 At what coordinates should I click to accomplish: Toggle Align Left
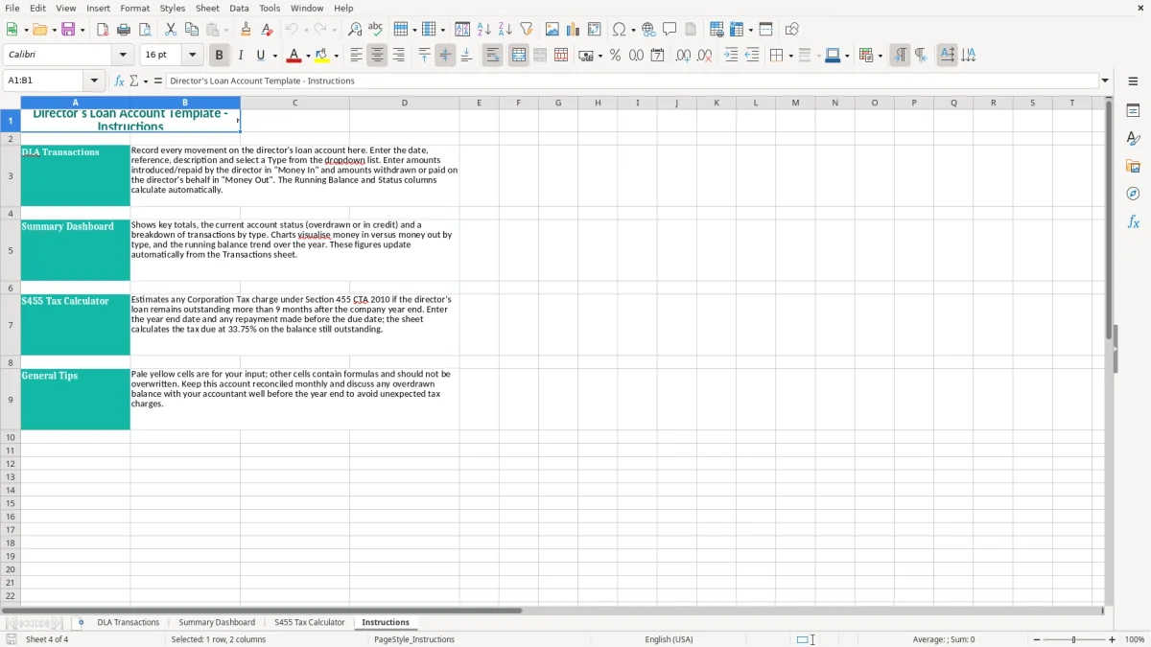(x=356, y=56)
